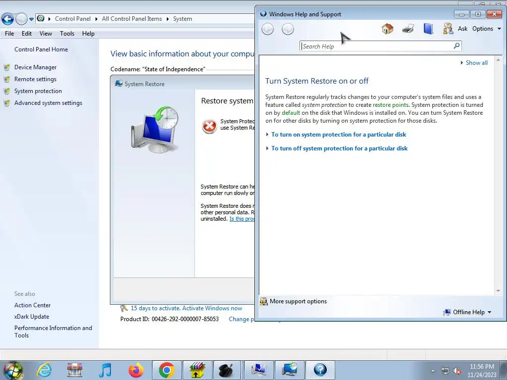Open System protection from sidebar
507x380 pixels.
tap(38, 91)
